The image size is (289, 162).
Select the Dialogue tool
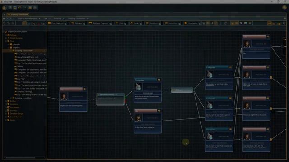78,23
